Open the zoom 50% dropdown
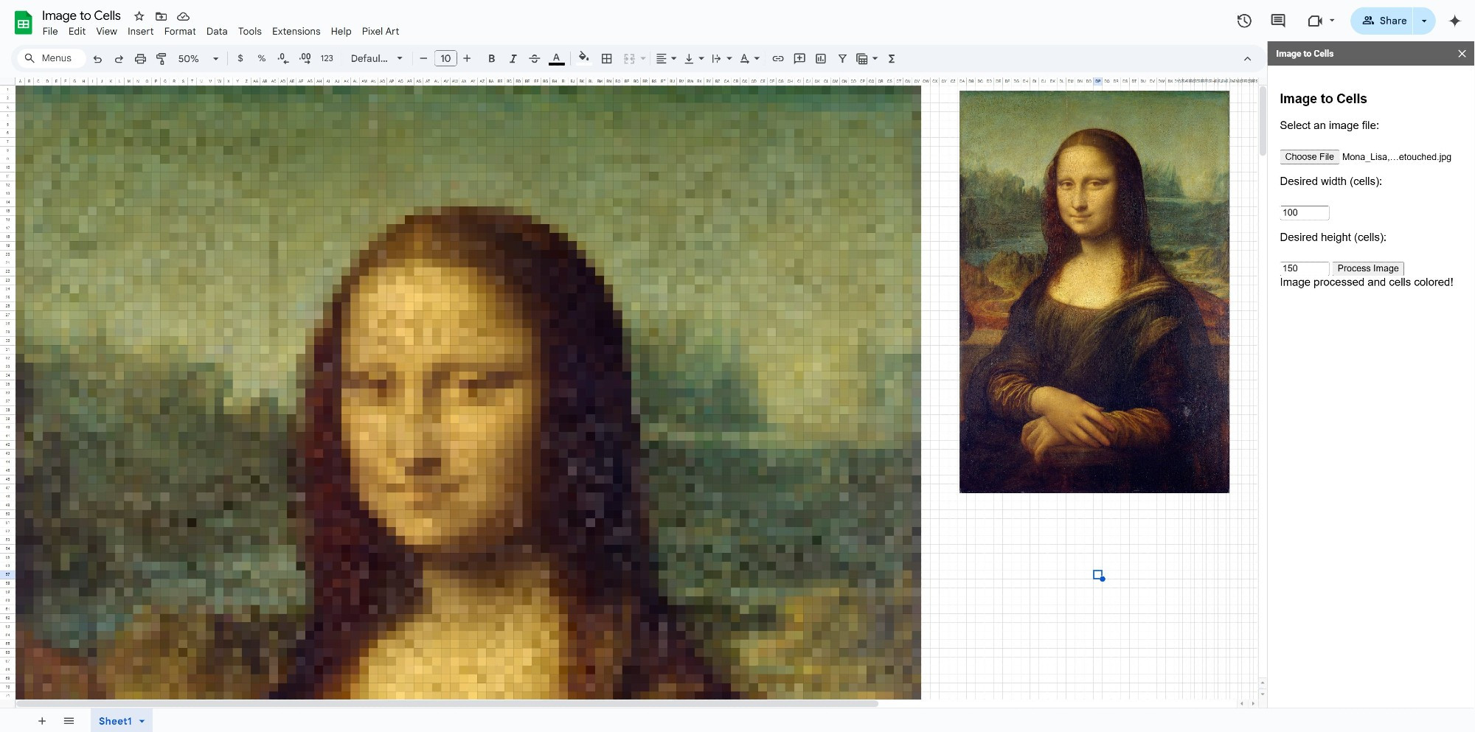The image size is (1475, 732). [x=198, y=58]
